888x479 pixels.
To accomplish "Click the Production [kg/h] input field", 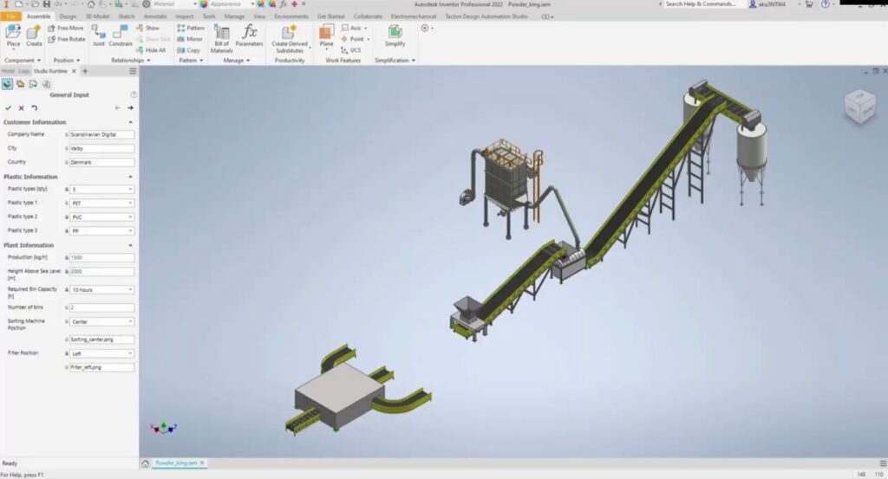I will click(x=102, y=258).
